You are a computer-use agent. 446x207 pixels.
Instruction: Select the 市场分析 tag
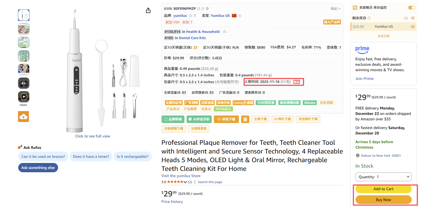223,103
